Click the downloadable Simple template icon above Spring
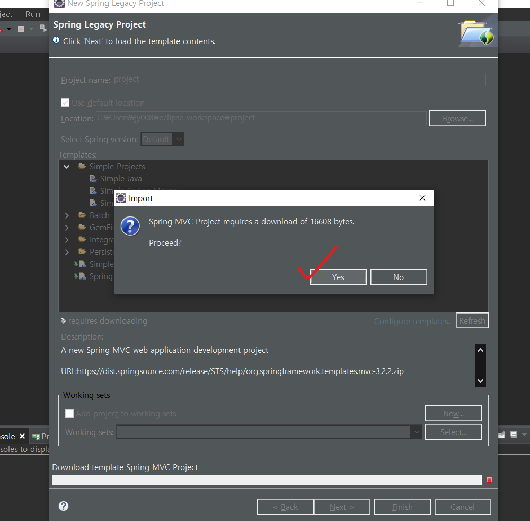Image resolution: width=530 pixels, height=521 pixels. point(81,264)
